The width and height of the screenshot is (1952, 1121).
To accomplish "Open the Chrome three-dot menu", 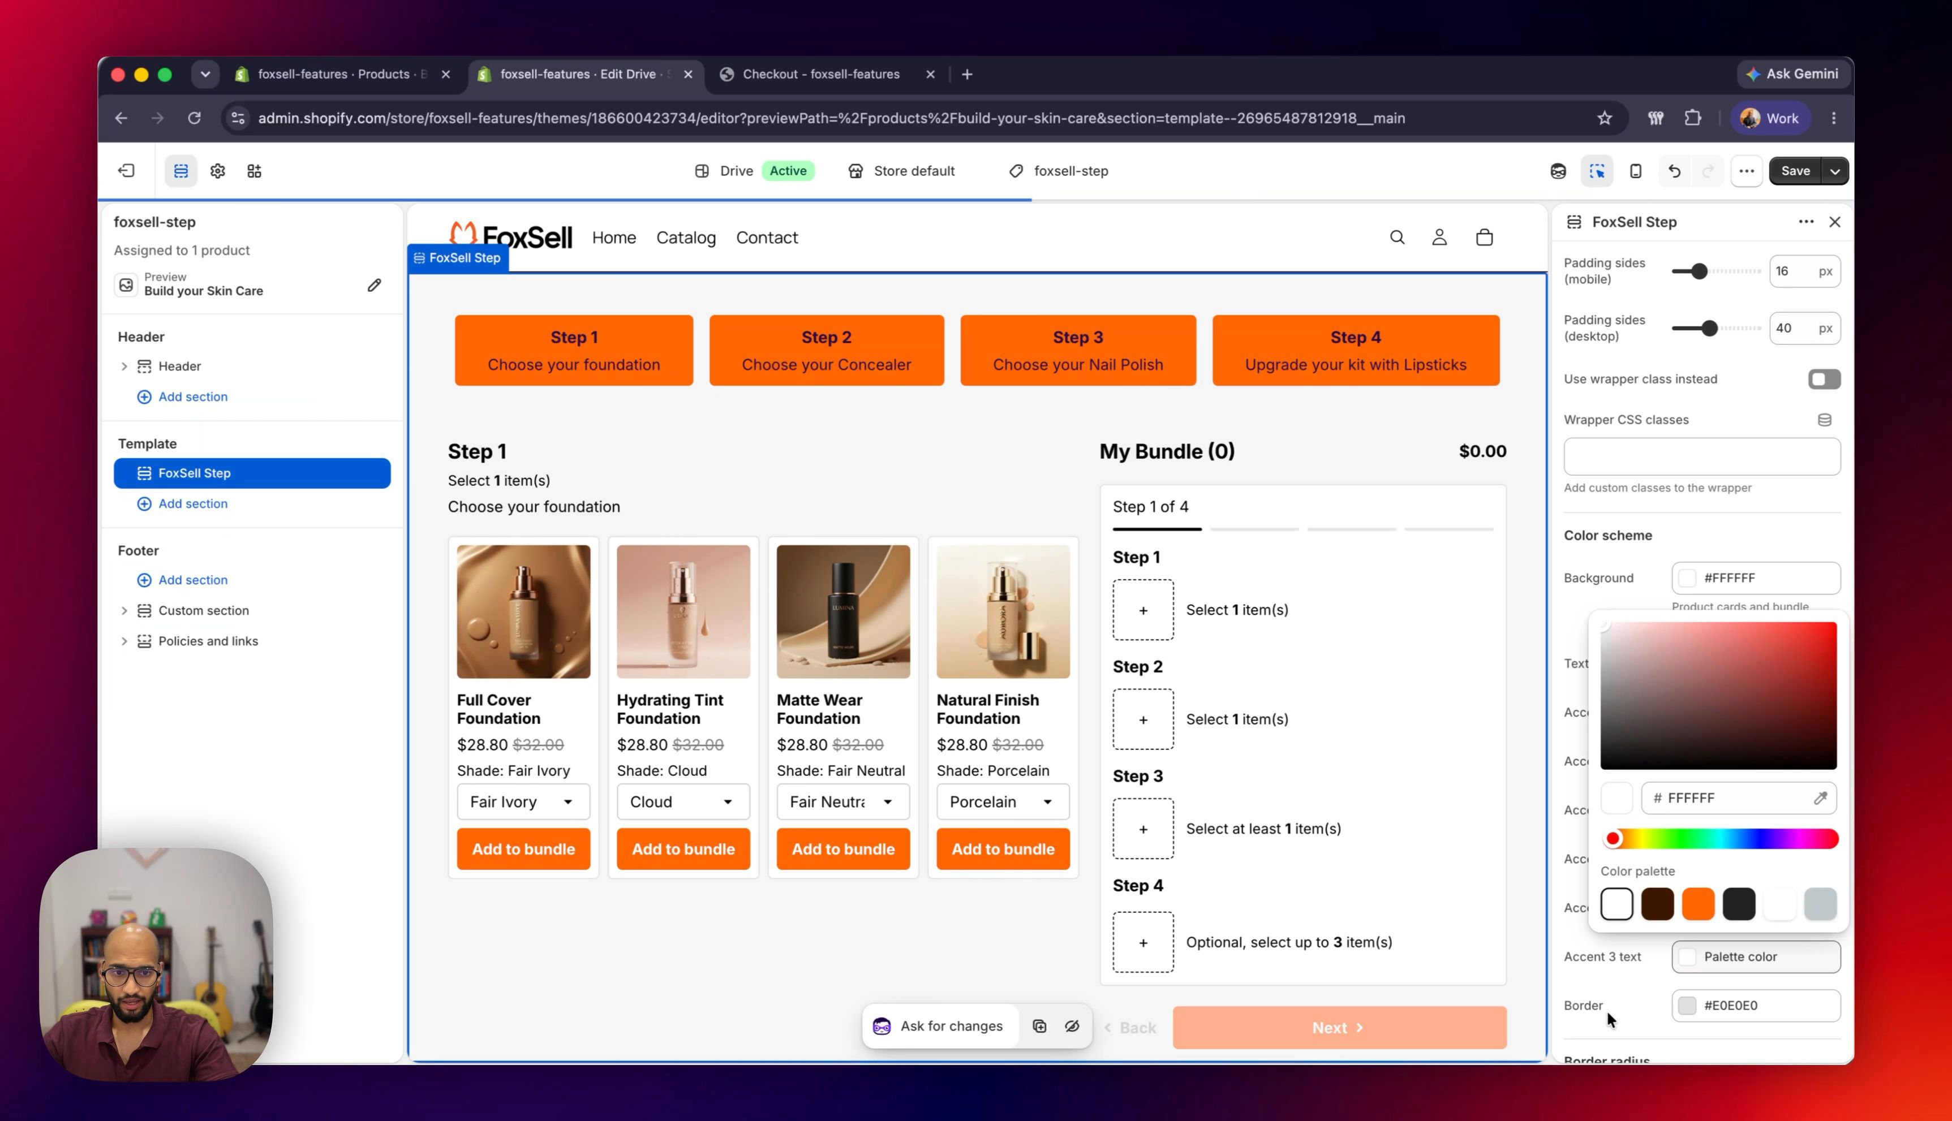I will (x=1833, y=118).
